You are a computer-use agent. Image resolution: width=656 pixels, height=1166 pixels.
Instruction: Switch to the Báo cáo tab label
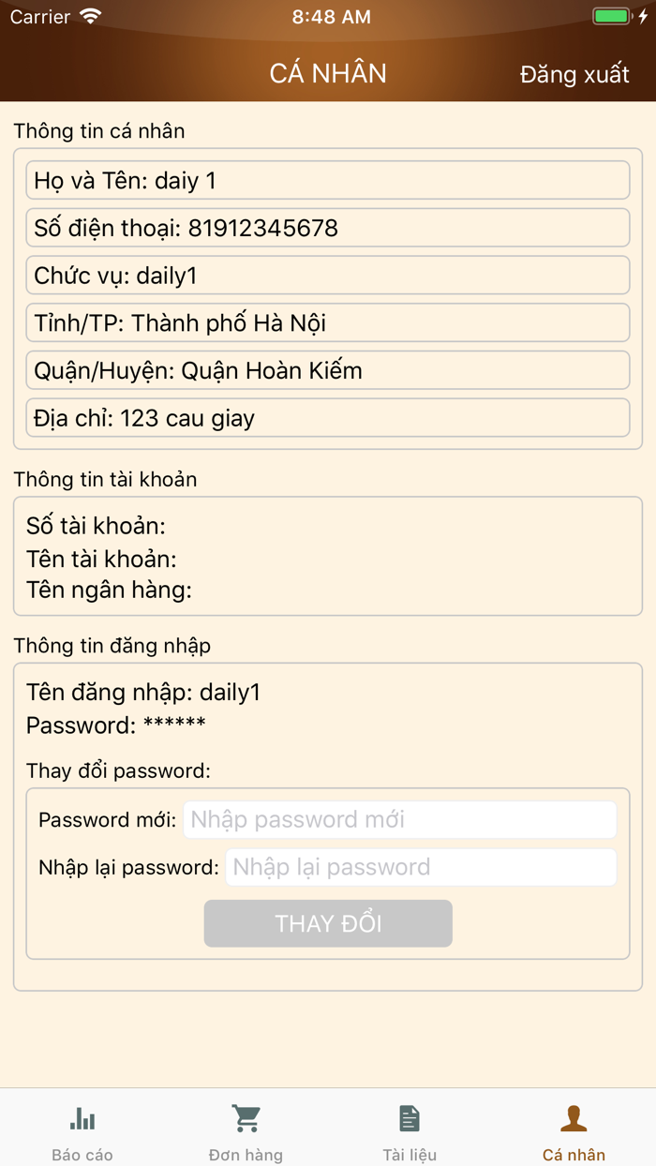pyautogui.click(x=82, y=1155)
